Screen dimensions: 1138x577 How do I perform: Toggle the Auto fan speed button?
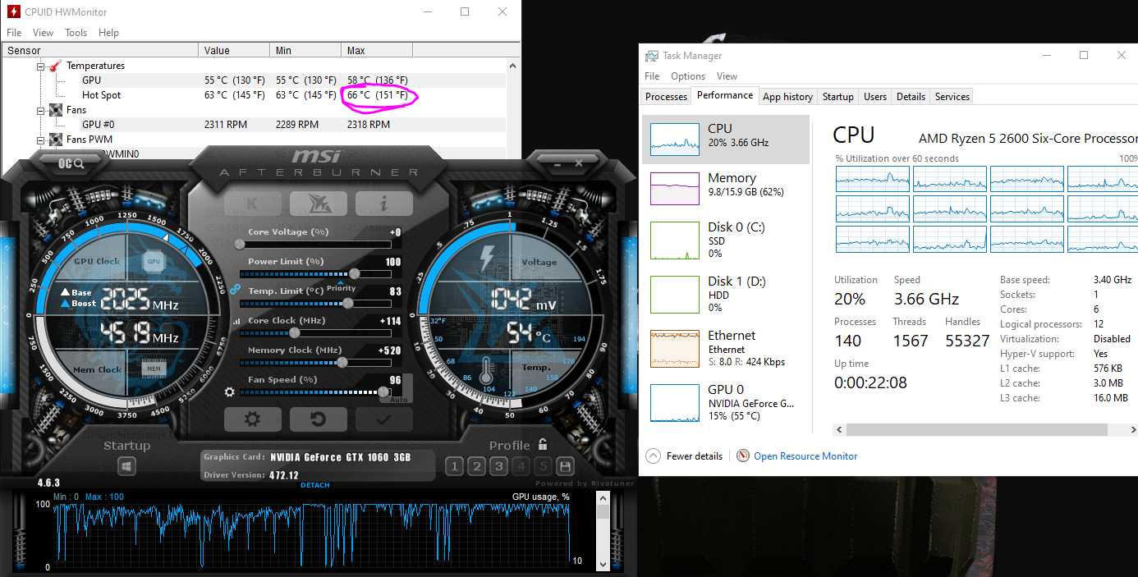(x=398, y=400)
